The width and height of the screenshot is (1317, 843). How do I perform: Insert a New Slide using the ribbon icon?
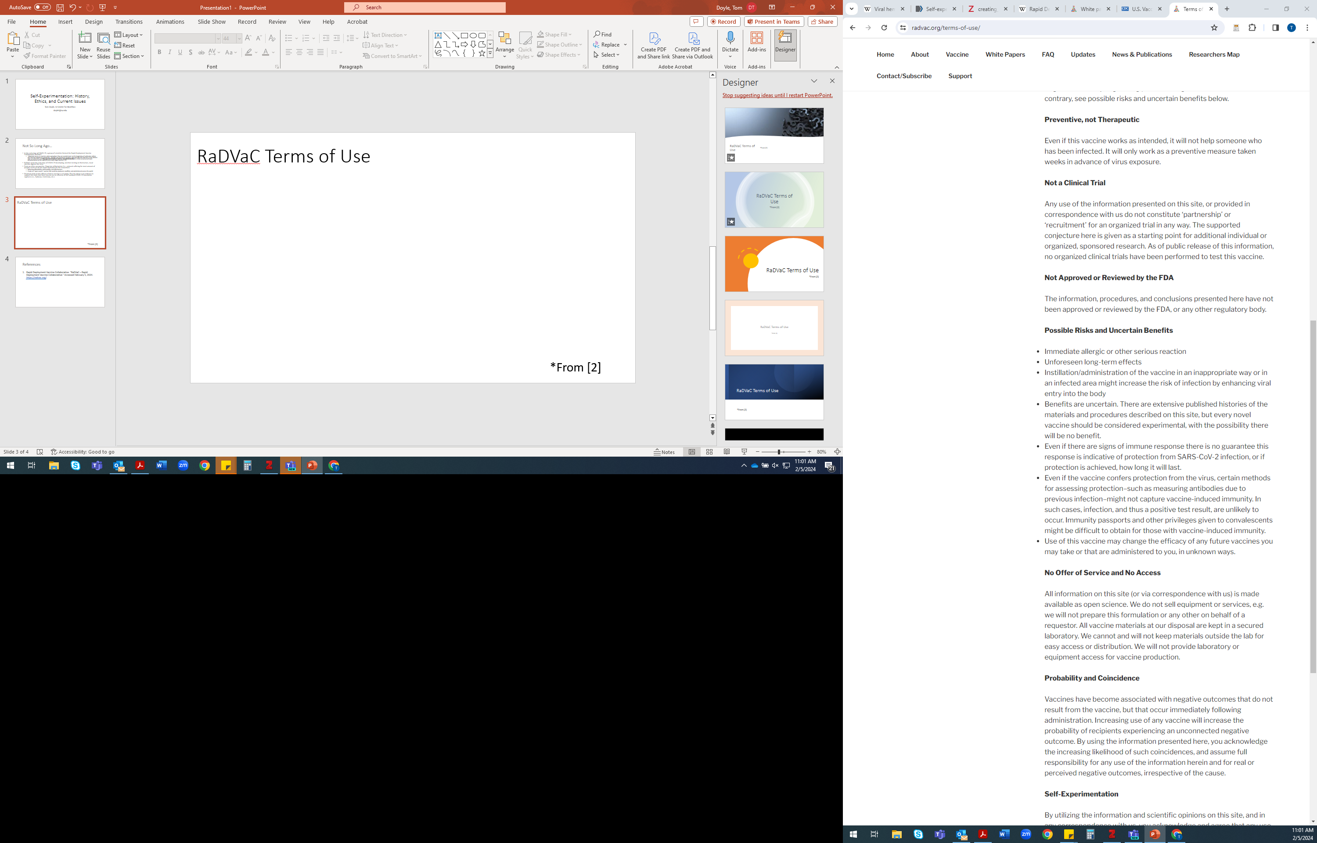click(85, 45)
